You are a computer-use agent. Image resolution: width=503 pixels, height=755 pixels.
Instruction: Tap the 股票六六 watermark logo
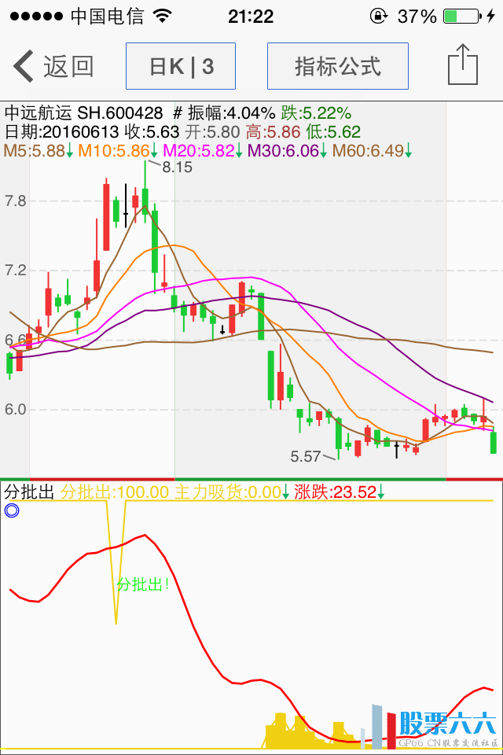click(448, 724)
